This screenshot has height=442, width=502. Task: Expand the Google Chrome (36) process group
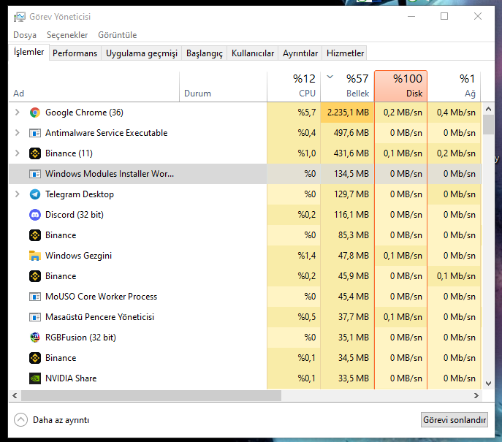click(x=18, y=113)
